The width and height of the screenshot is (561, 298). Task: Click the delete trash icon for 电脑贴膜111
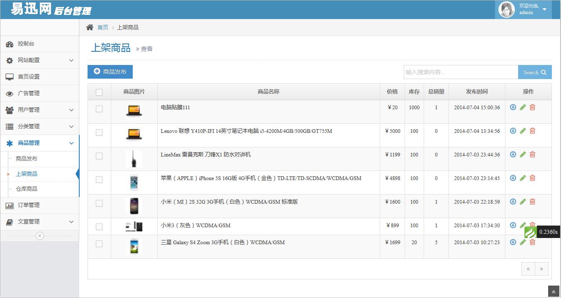pos(532,107)
